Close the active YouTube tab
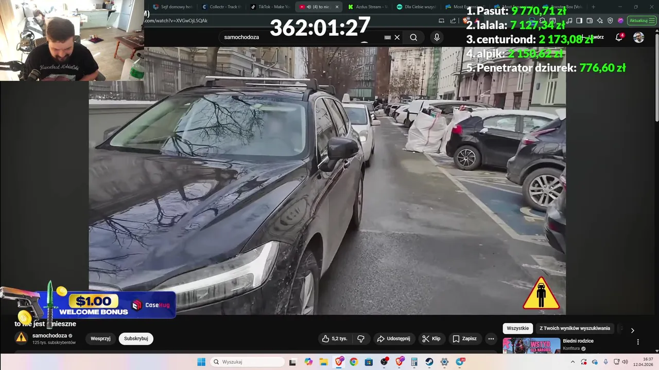This screenshot has width=659, height=370. pos(337,7)
